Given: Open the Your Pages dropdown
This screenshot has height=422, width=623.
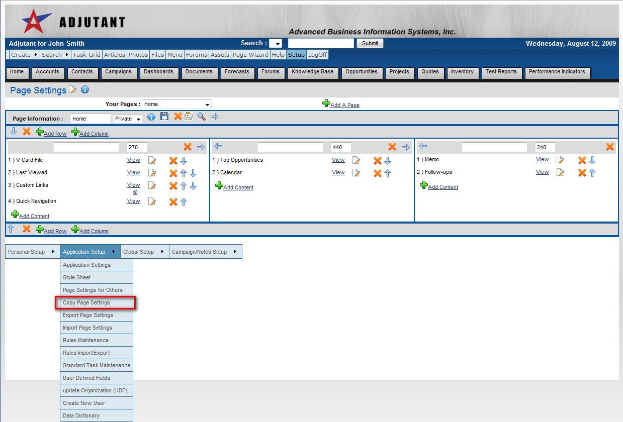Looking at the screenshot, I should (x=176, y=104).
